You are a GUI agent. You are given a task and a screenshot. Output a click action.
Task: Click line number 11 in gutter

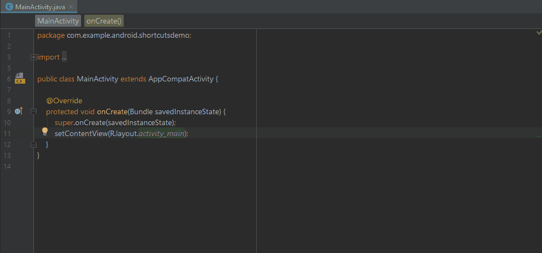pyautogui.click(x=7, y=133)
